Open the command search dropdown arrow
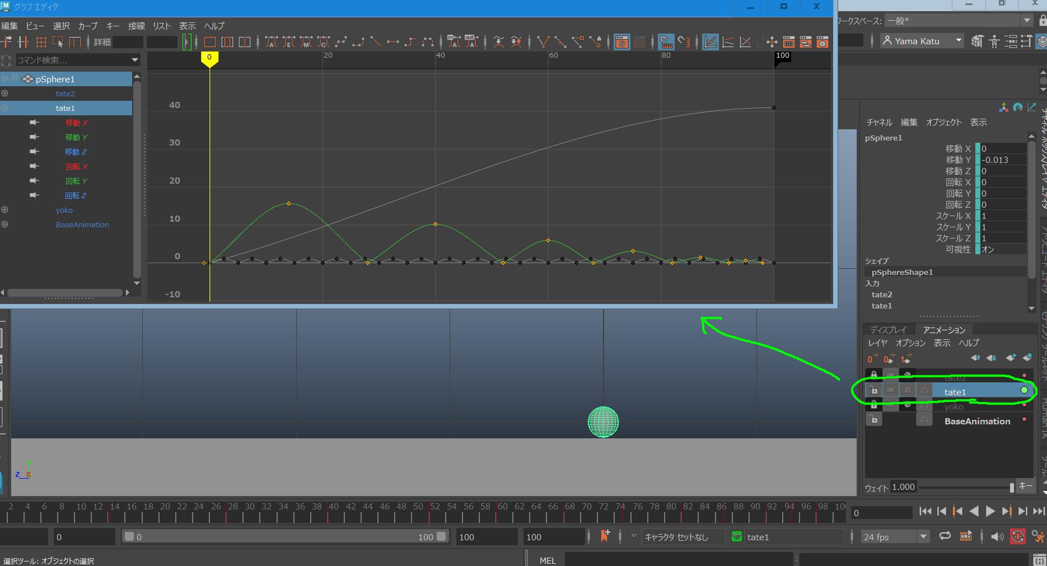Screen dimensions: 1047x566 pos(134,60)
